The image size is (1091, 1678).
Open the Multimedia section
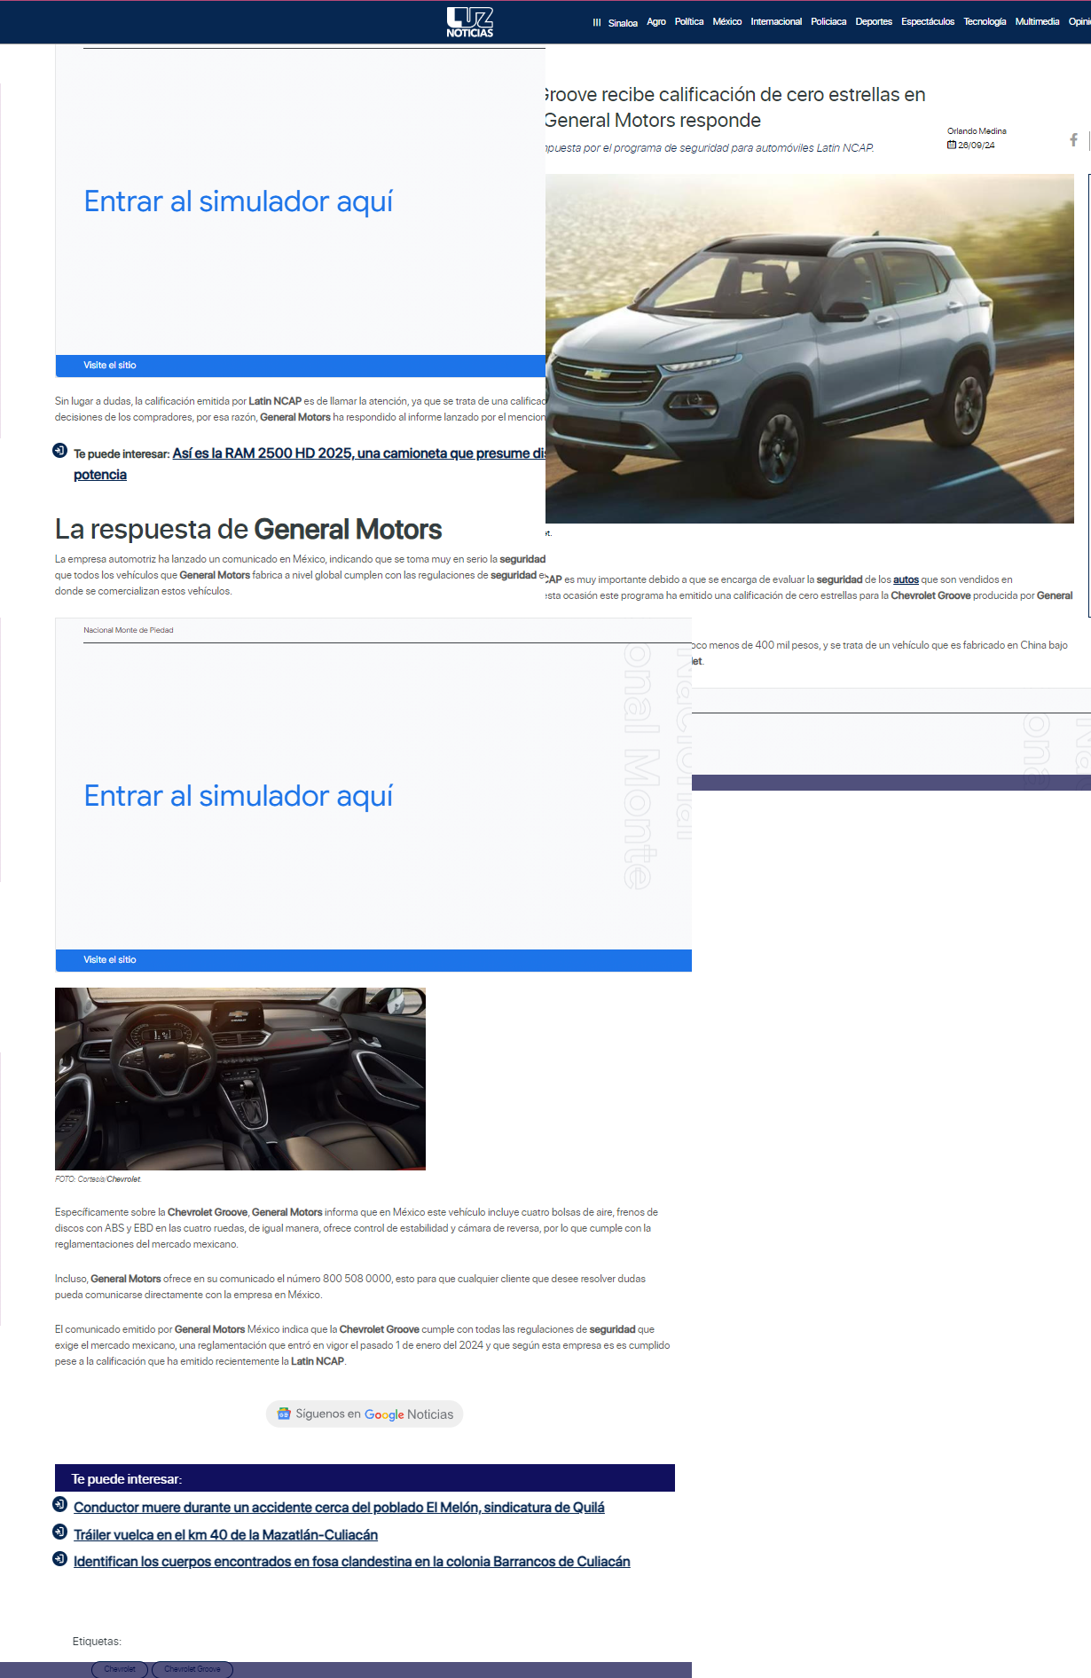1037,22
